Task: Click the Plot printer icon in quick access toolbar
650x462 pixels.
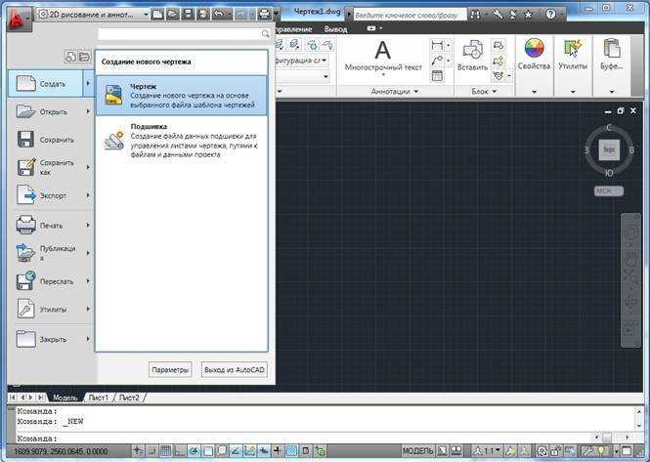Action: tap(265, 14)
